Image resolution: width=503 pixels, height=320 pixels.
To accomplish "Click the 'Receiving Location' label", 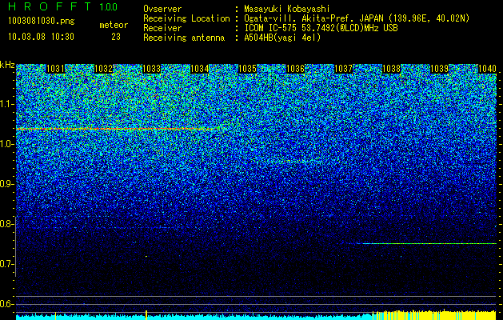I will (186, 18).
